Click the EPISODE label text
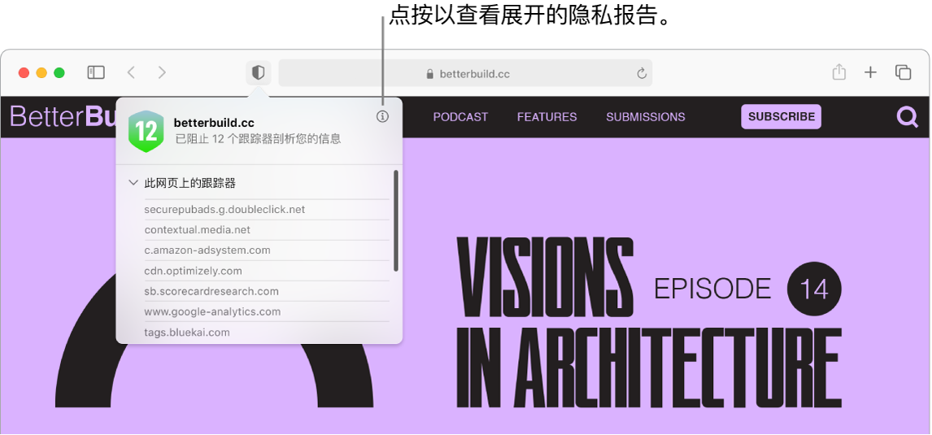 (x=712, y=289)
